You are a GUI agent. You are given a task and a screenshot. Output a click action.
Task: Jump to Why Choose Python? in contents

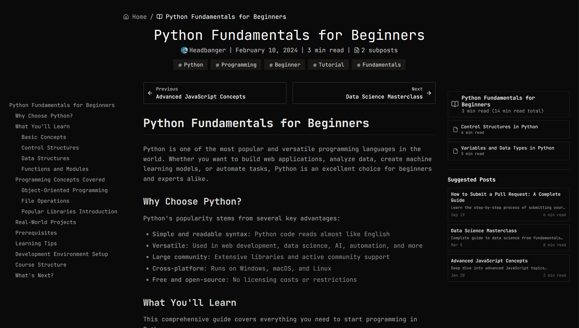pos(44,116)
